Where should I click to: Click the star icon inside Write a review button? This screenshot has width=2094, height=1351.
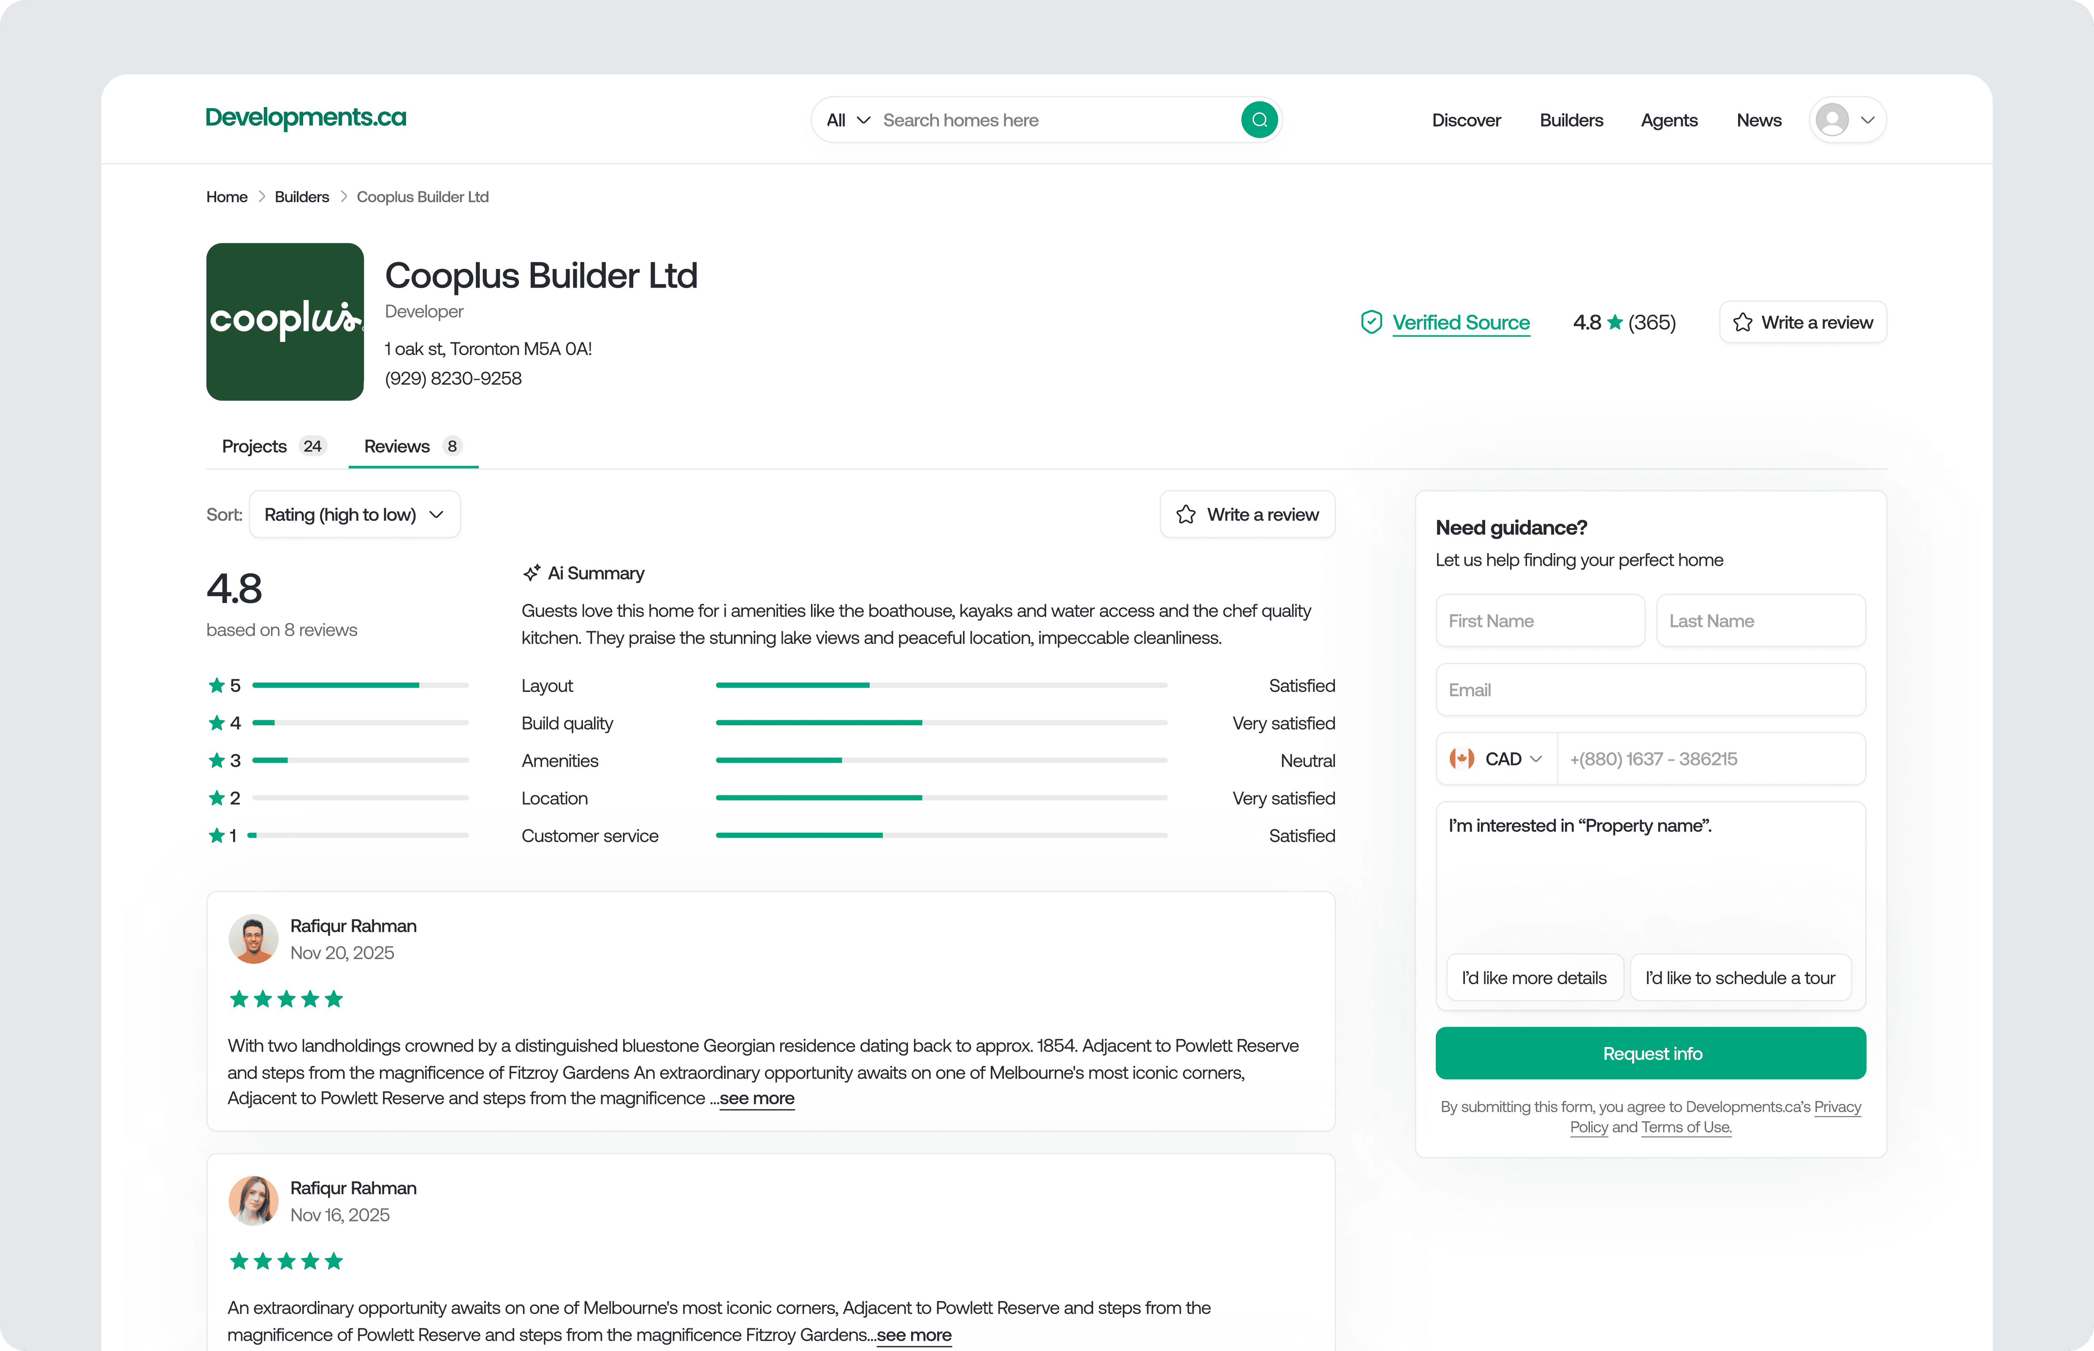click(1744, 322)
